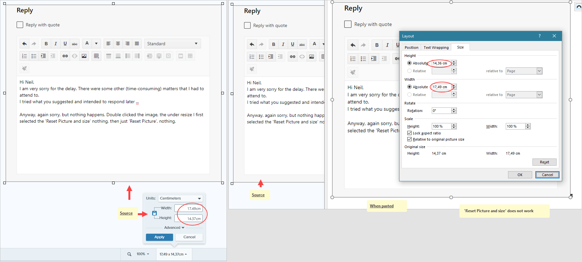Insert bullet list in left reply editor
Image resolution: width=582 pixels, height=262 pixels.
pyautogui.click(x=34, y=56)
